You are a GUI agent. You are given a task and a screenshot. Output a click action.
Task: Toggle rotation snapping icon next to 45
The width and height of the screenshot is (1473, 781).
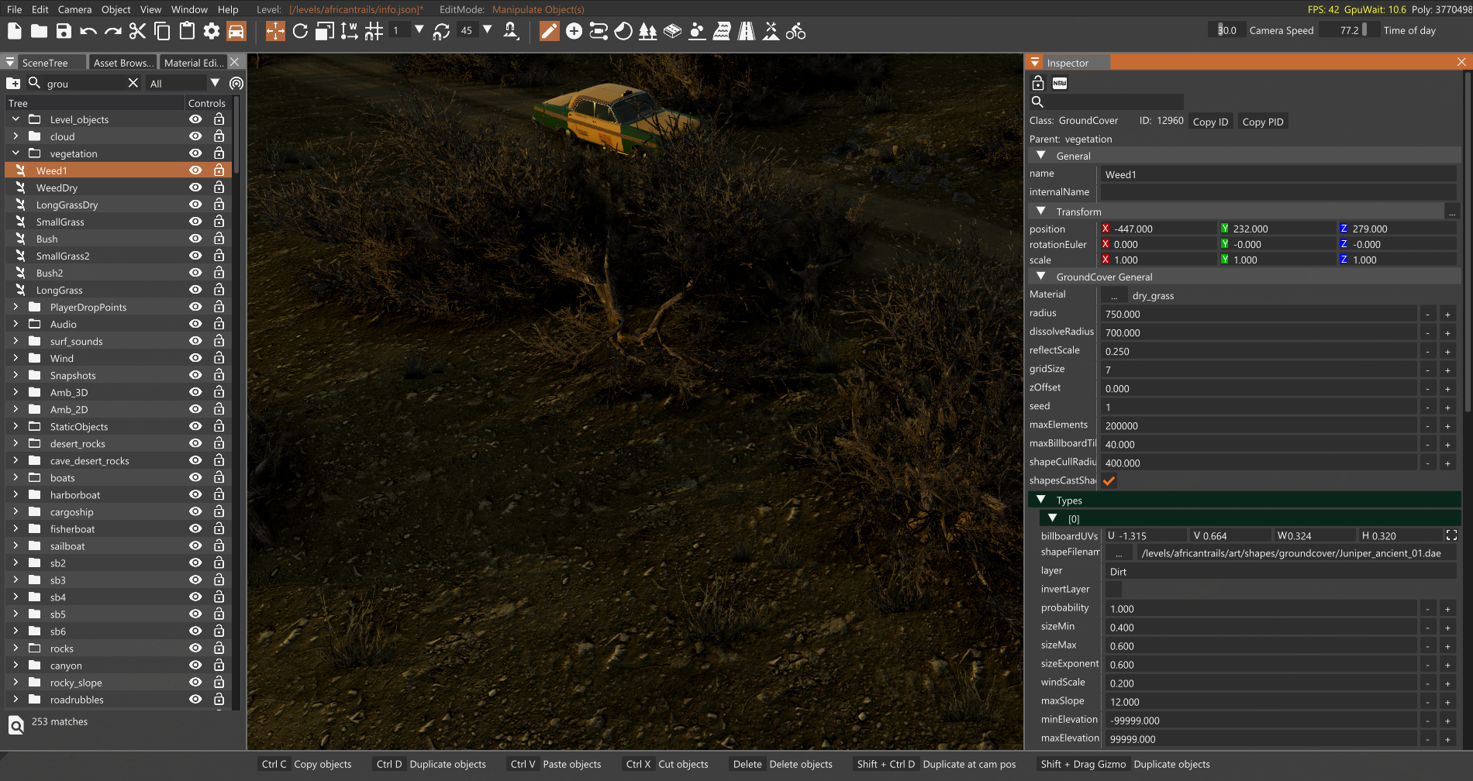(x=441, y=31)
